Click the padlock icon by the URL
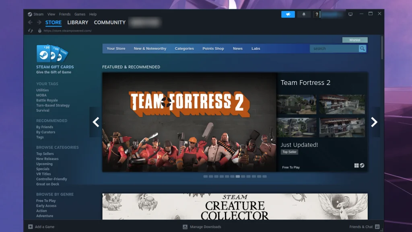 pyautogui.click(x=40, y=30)
